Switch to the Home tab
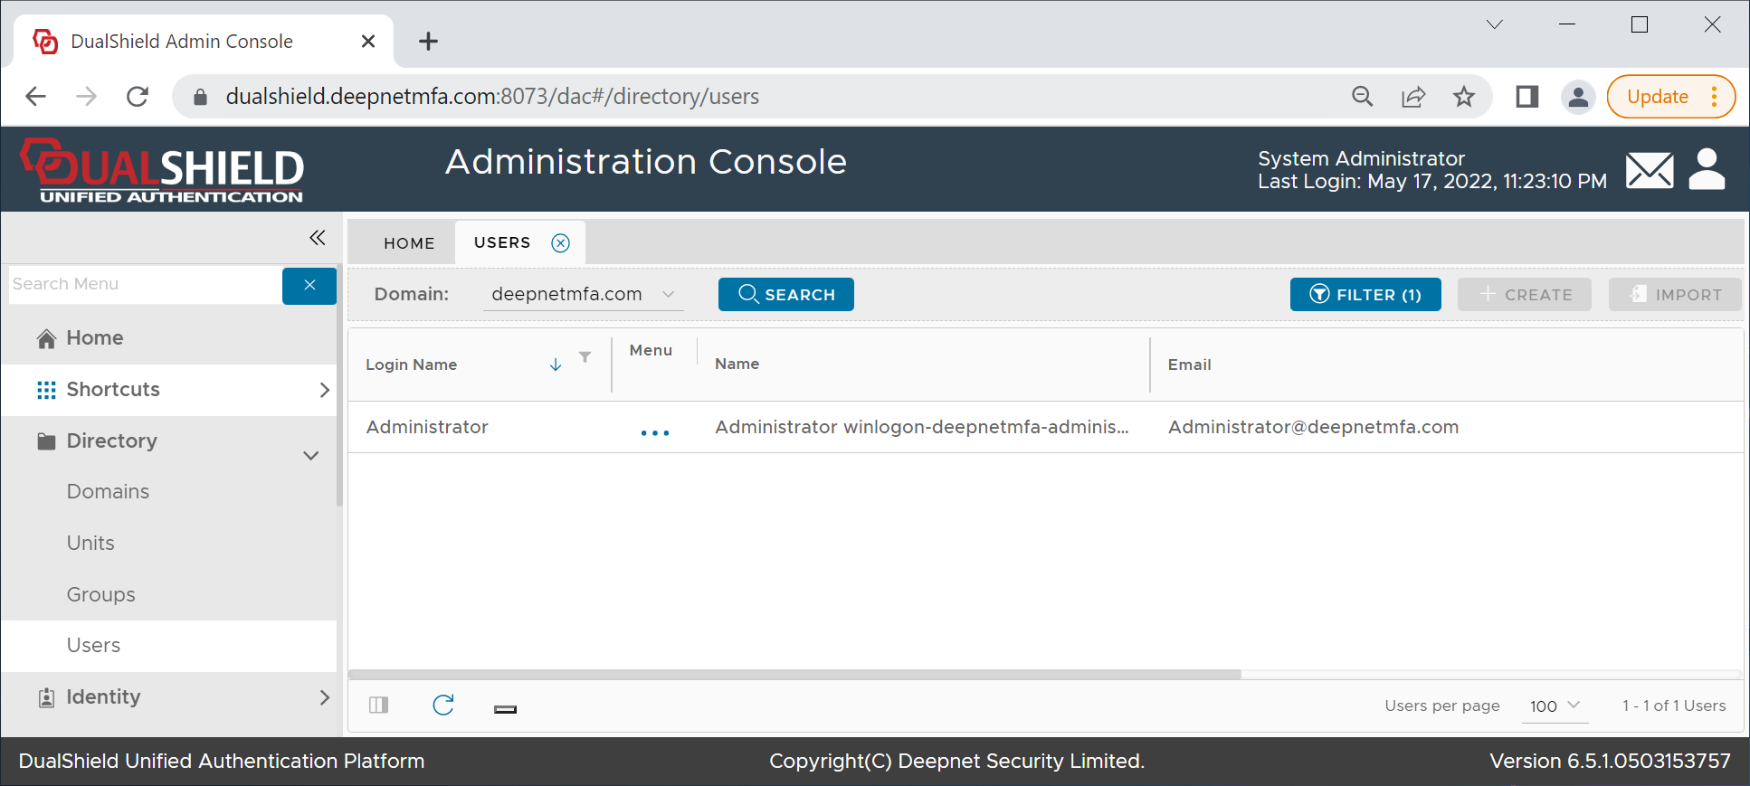The height and width of the screenshot is (786, 1750). [409, 243]
